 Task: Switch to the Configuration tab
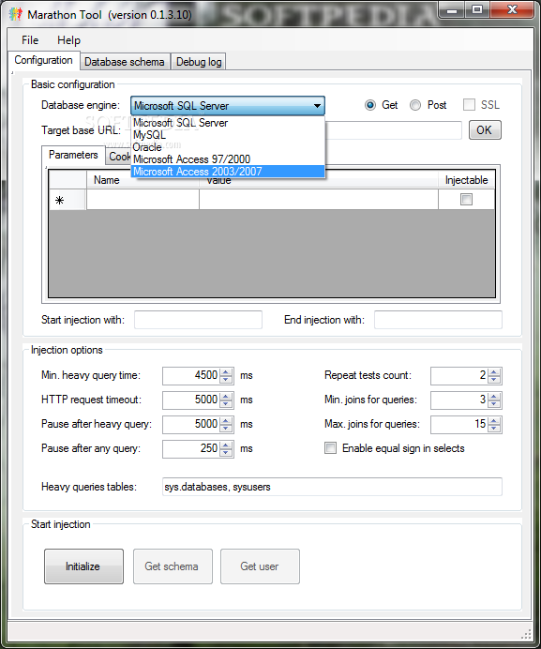click(x=43, y=60)
